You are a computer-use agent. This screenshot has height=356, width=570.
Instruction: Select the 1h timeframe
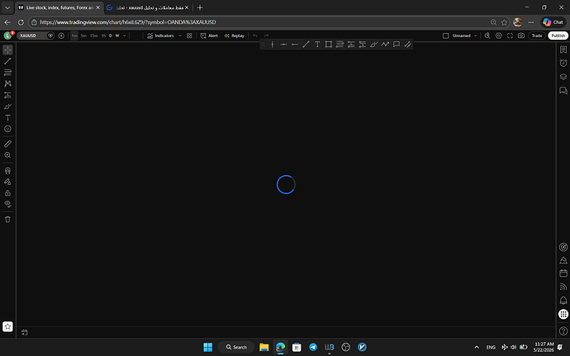103,36
